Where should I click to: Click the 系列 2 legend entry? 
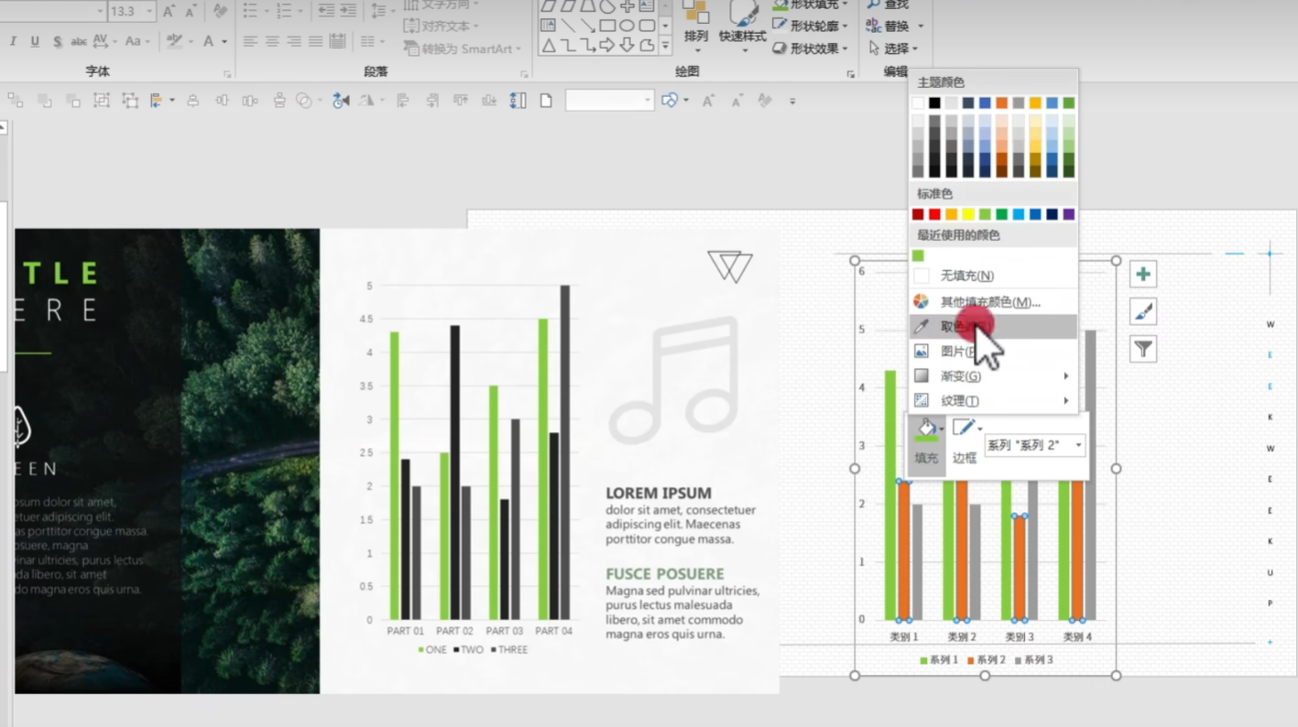click(985, 660)
